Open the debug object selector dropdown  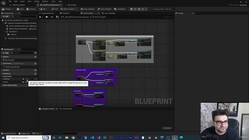tap(163, 9)
